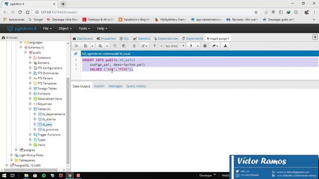
Task: Switch to the SQL tab
Action: (x=124, y=39)
